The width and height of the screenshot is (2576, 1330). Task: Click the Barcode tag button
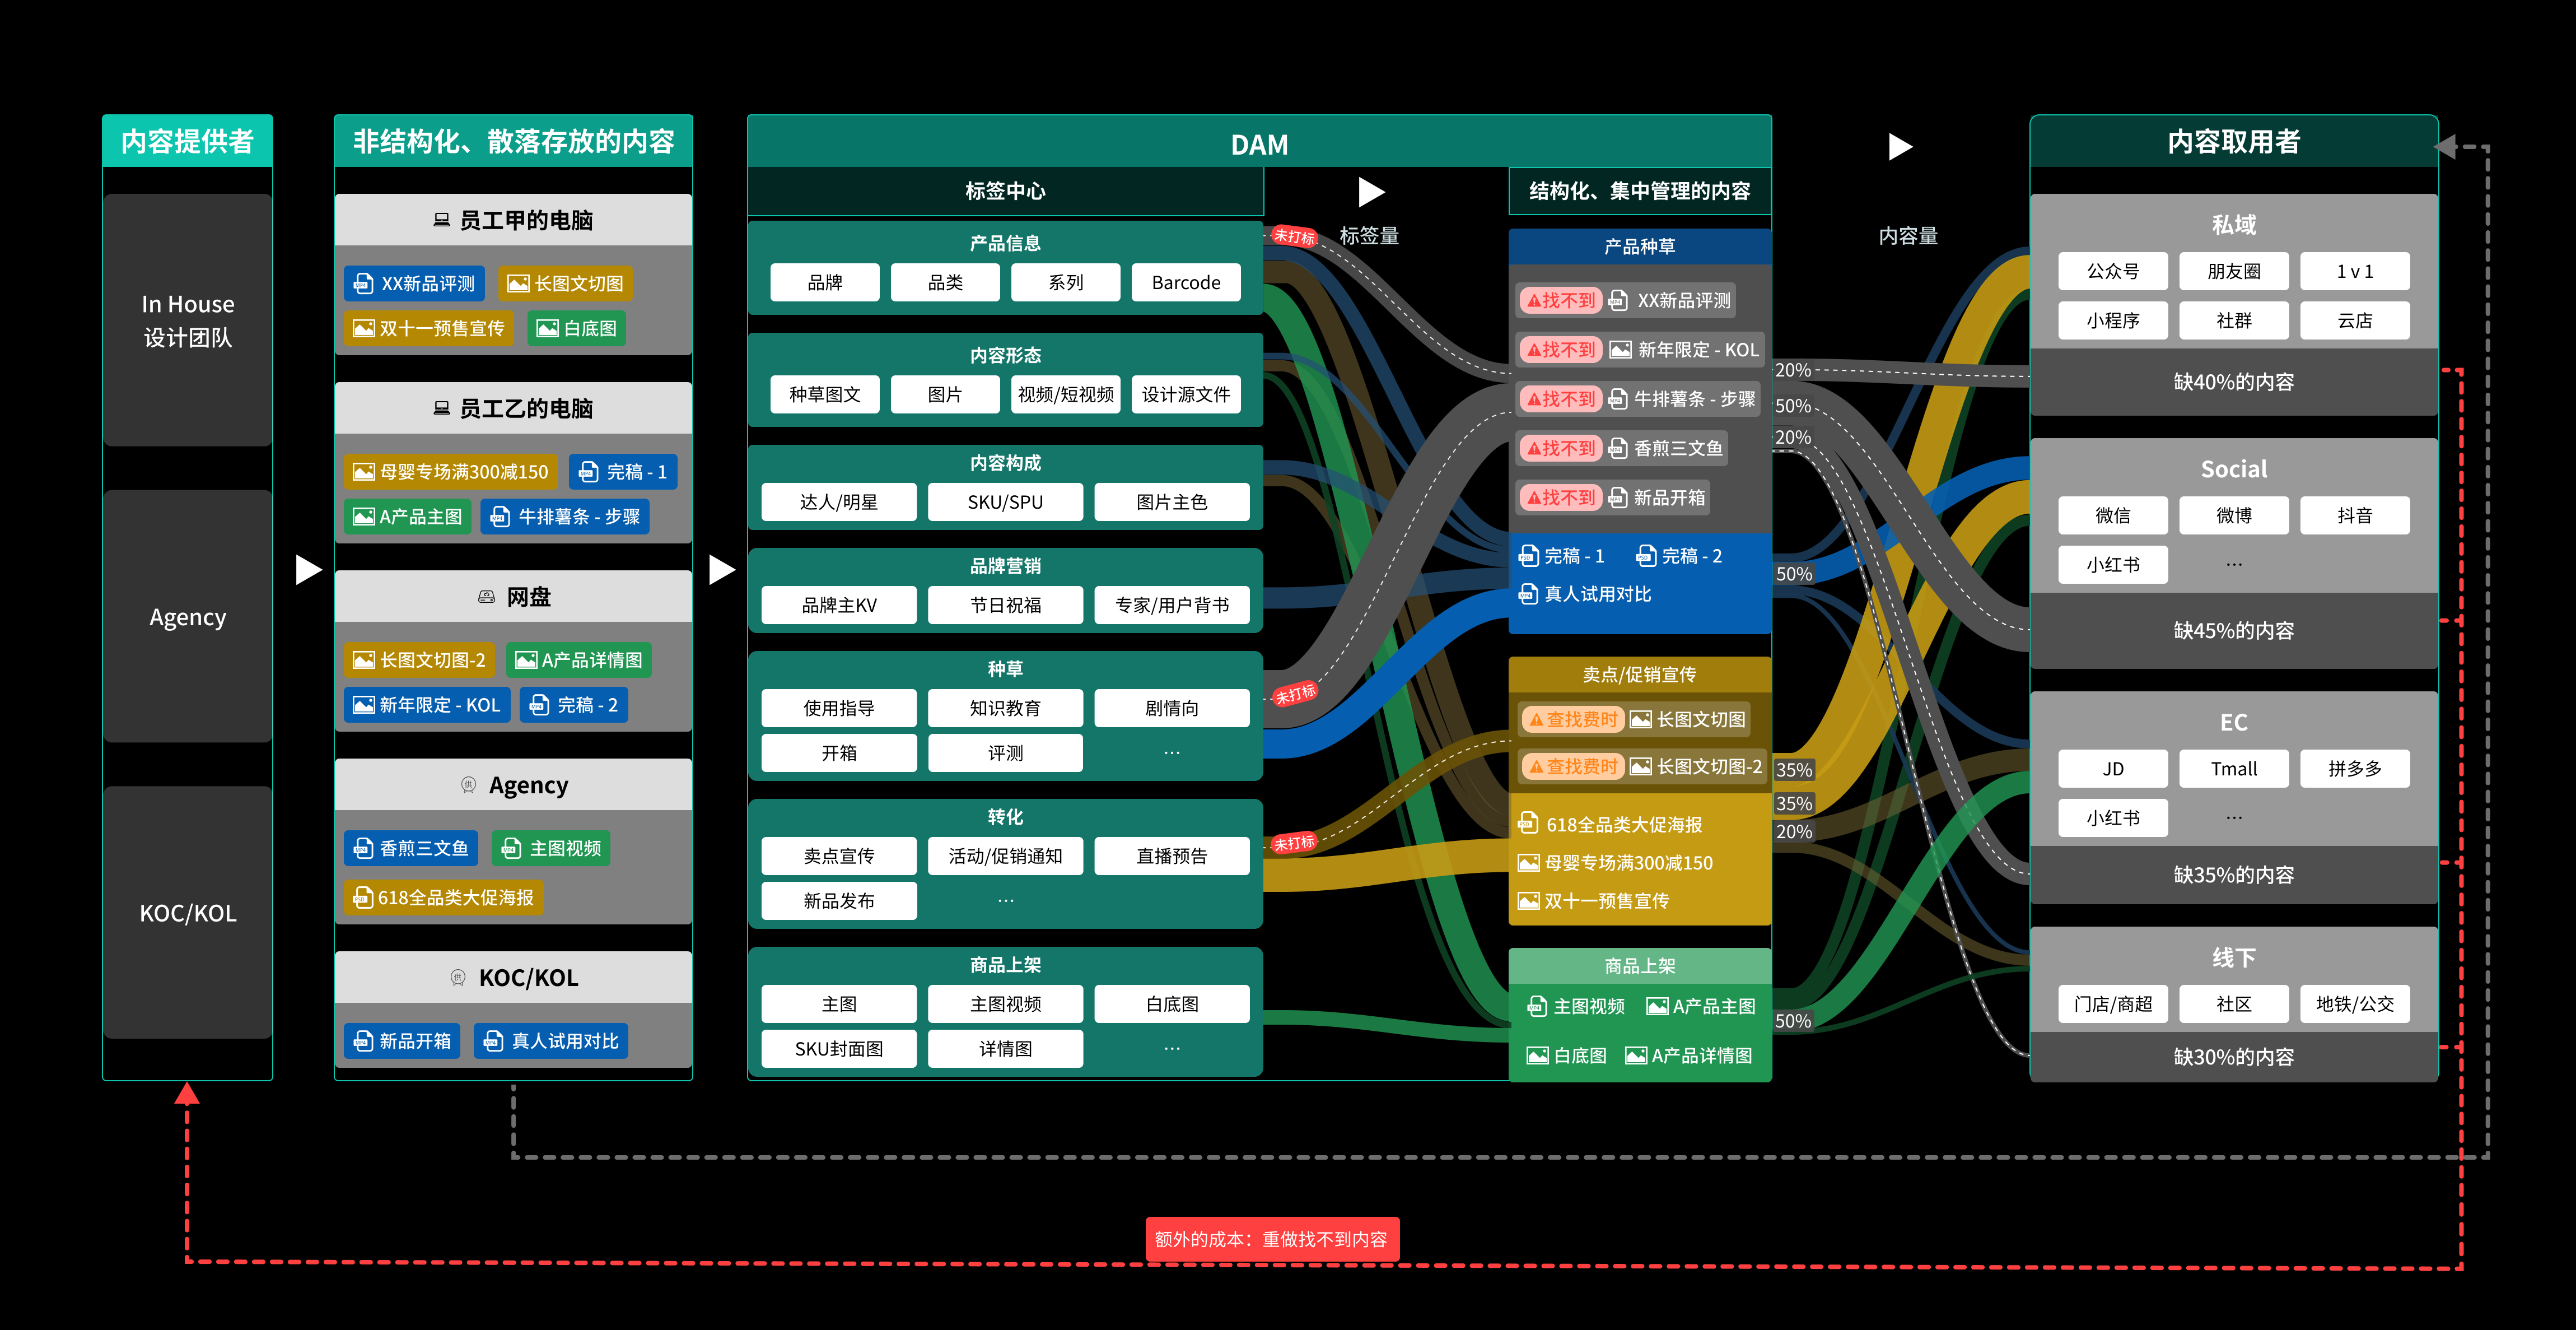pos(1185,282)
